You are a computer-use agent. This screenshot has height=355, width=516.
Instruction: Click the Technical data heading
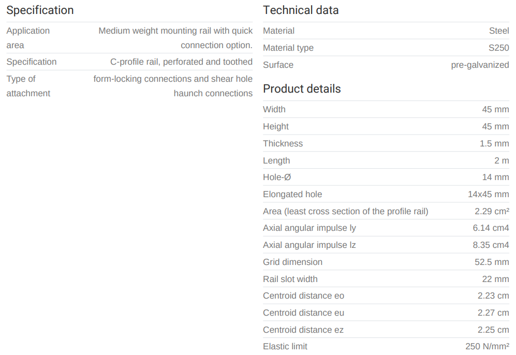[x=301, y=10]
